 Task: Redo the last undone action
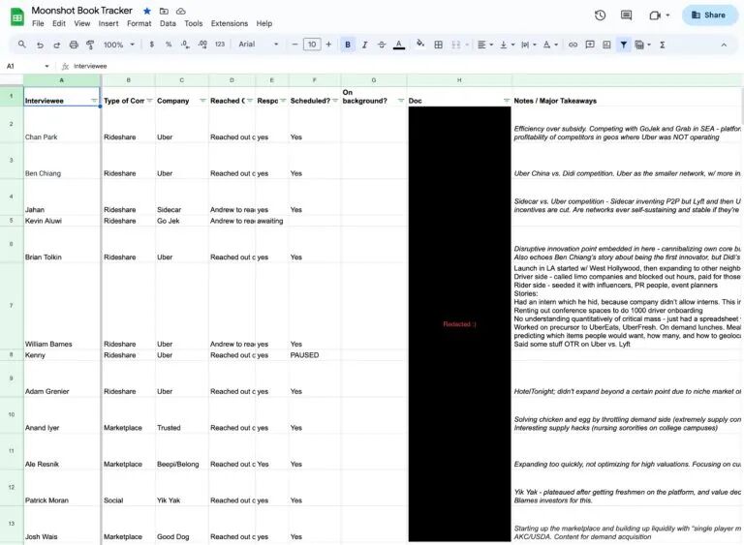[x=56, y=45]
